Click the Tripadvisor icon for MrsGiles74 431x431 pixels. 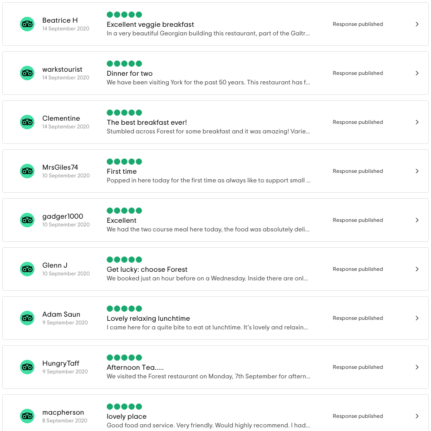tap(27, 171)
